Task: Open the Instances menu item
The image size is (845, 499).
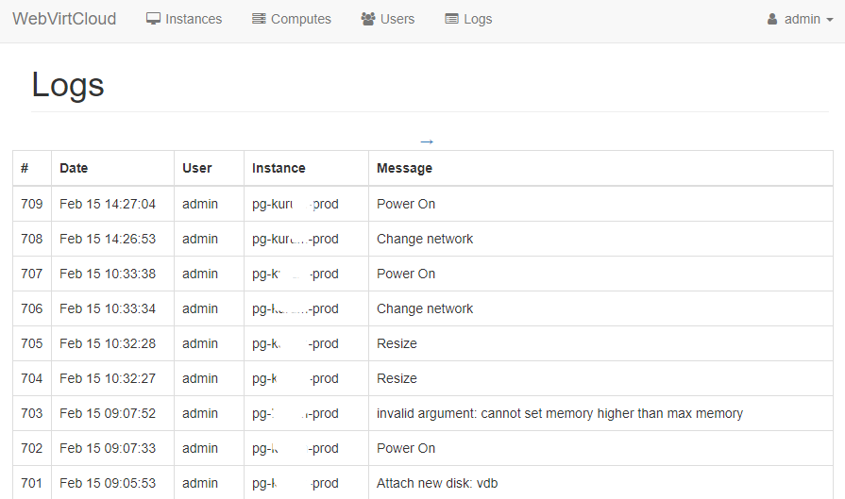Action: pos(194,19)
